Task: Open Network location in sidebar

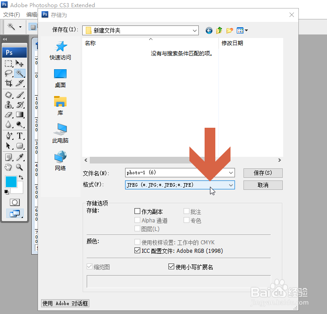Action: [60, 161]
